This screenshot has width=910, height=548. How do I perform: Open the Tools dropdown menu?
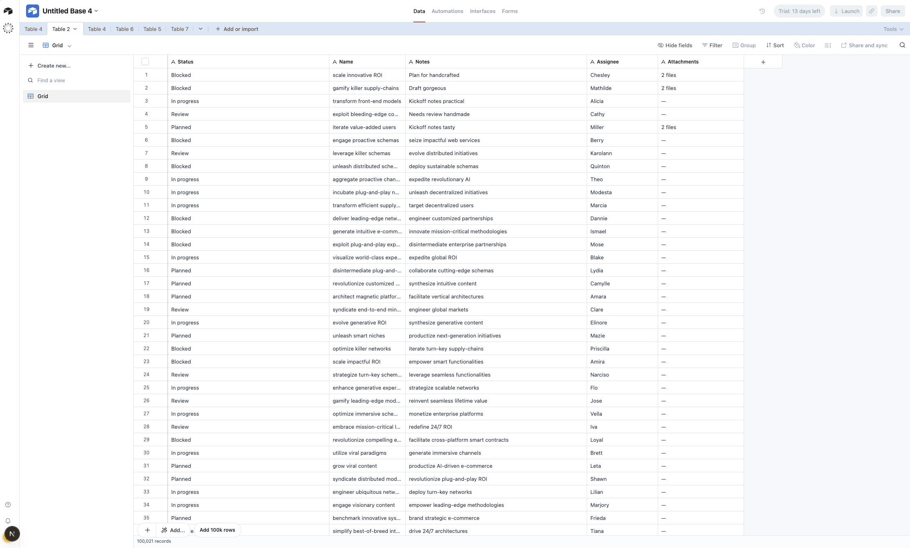tap(892, 29)
